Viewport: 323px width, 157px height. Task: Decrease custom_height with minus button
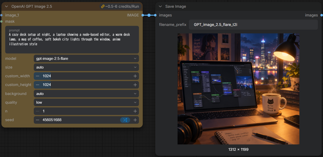coord(38,85)
